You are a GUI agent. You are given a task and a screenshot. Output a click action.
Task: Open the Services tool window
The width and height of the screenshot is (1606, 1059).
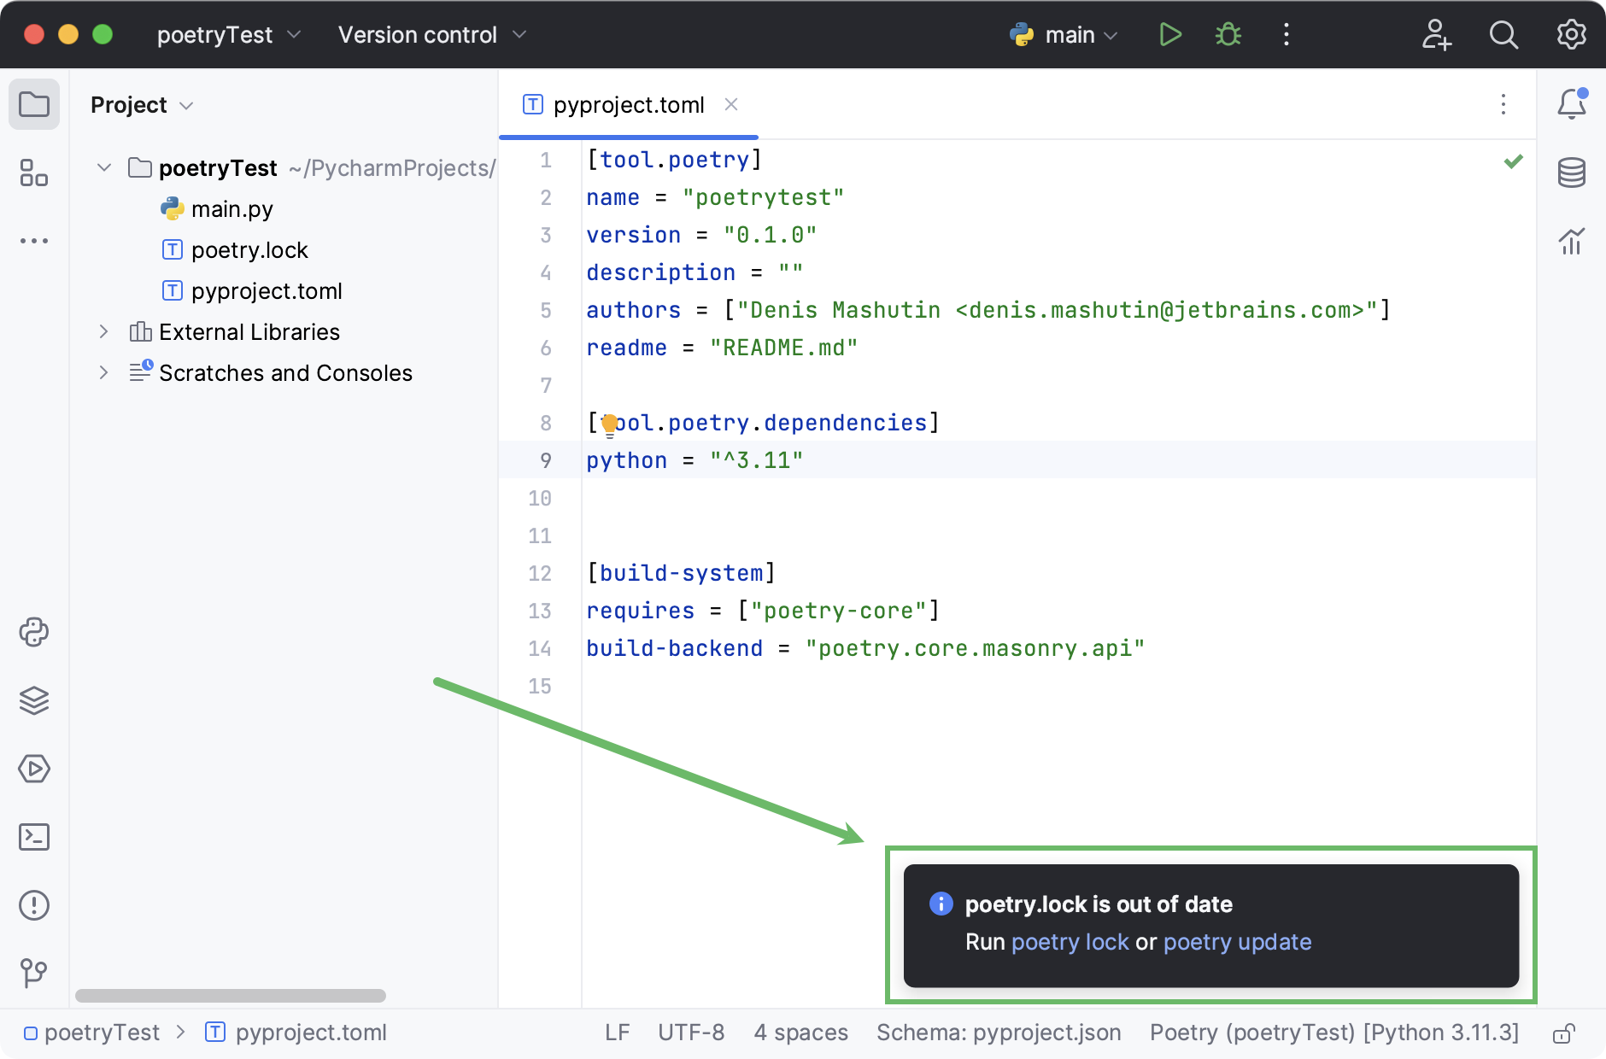pyautogui.click(x=34, y=769)
